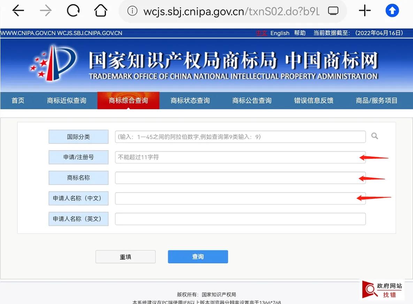This screenshot has width=413, height=304.
Task: Reload the page with the refresh icon
Action: click(x=73, y=11)
